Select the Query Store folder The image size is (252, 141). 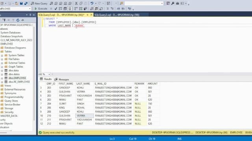click(11, 101)
